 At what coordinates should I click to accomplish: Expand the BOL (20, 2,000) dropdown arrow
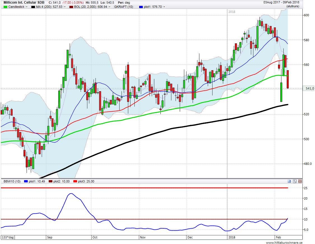tap(109, 7)
